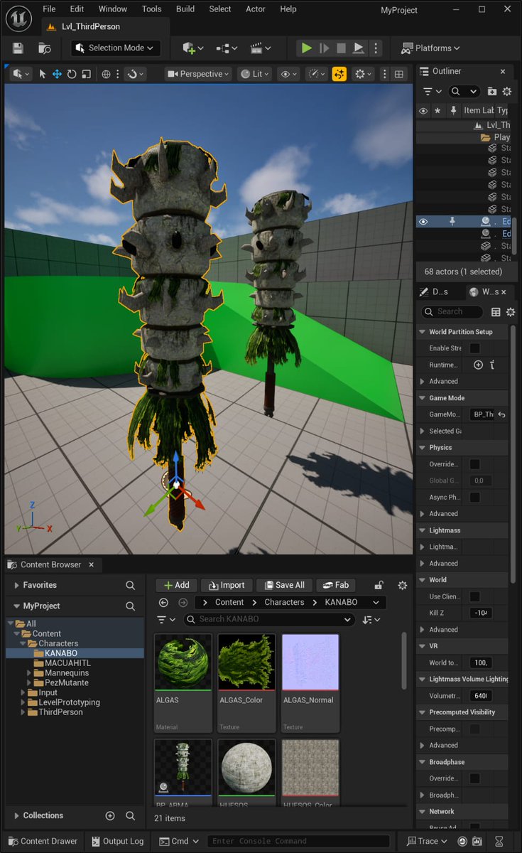Screen dimensions: 522x853
Task: Open Content Browser sort options
Action: click(371, 620)
